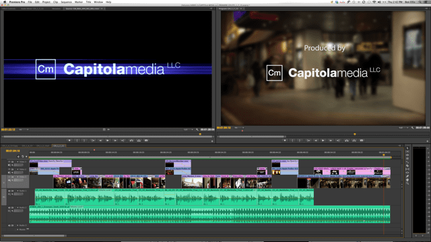431x242 pixels.
Task: Click Add Marker in the Program monitor
Action: tap(285, 140)
